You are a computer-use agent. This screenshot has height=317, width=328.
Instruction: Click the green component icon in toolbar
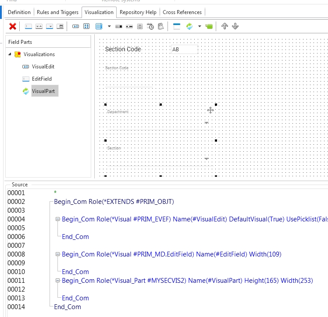pos(209,26)
